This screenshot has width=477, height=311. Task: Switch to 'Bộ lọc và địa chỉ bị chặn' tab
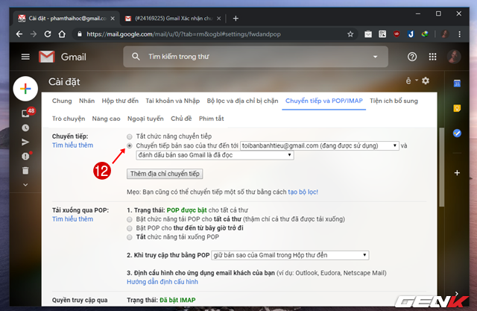coord(242,101)
